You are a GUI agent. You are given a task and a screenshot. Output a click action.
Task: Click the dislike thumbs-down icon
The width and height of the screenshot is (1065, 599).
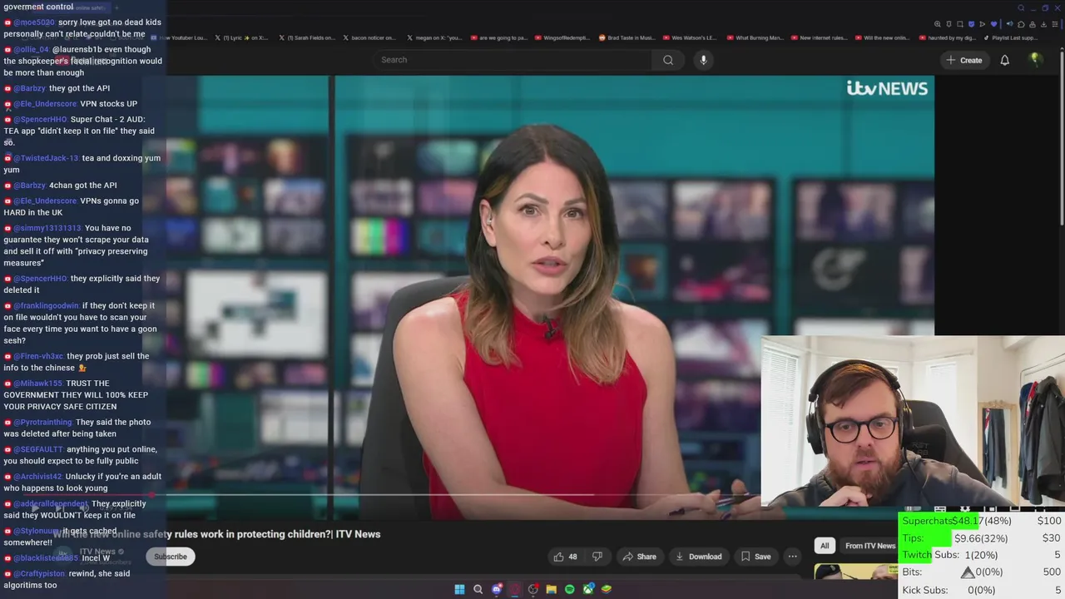(x=597, y=557)
